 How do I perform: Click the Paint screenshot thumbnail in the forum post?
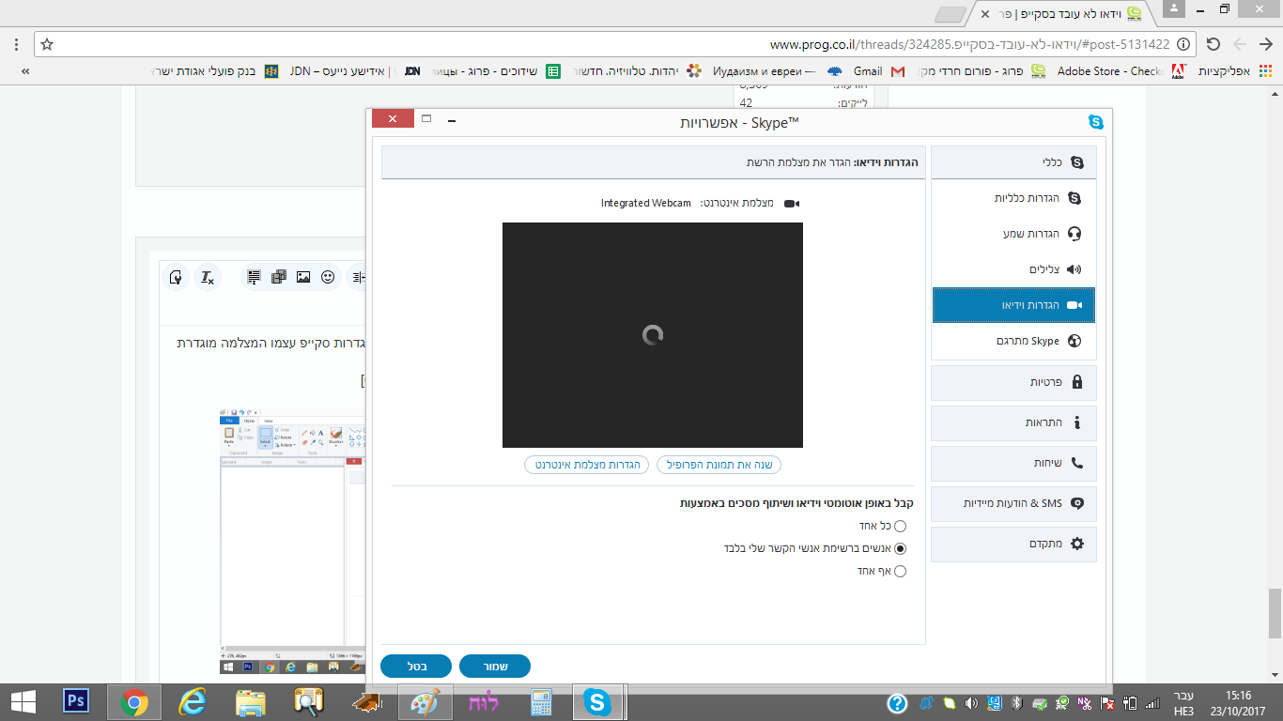point(292,542)
